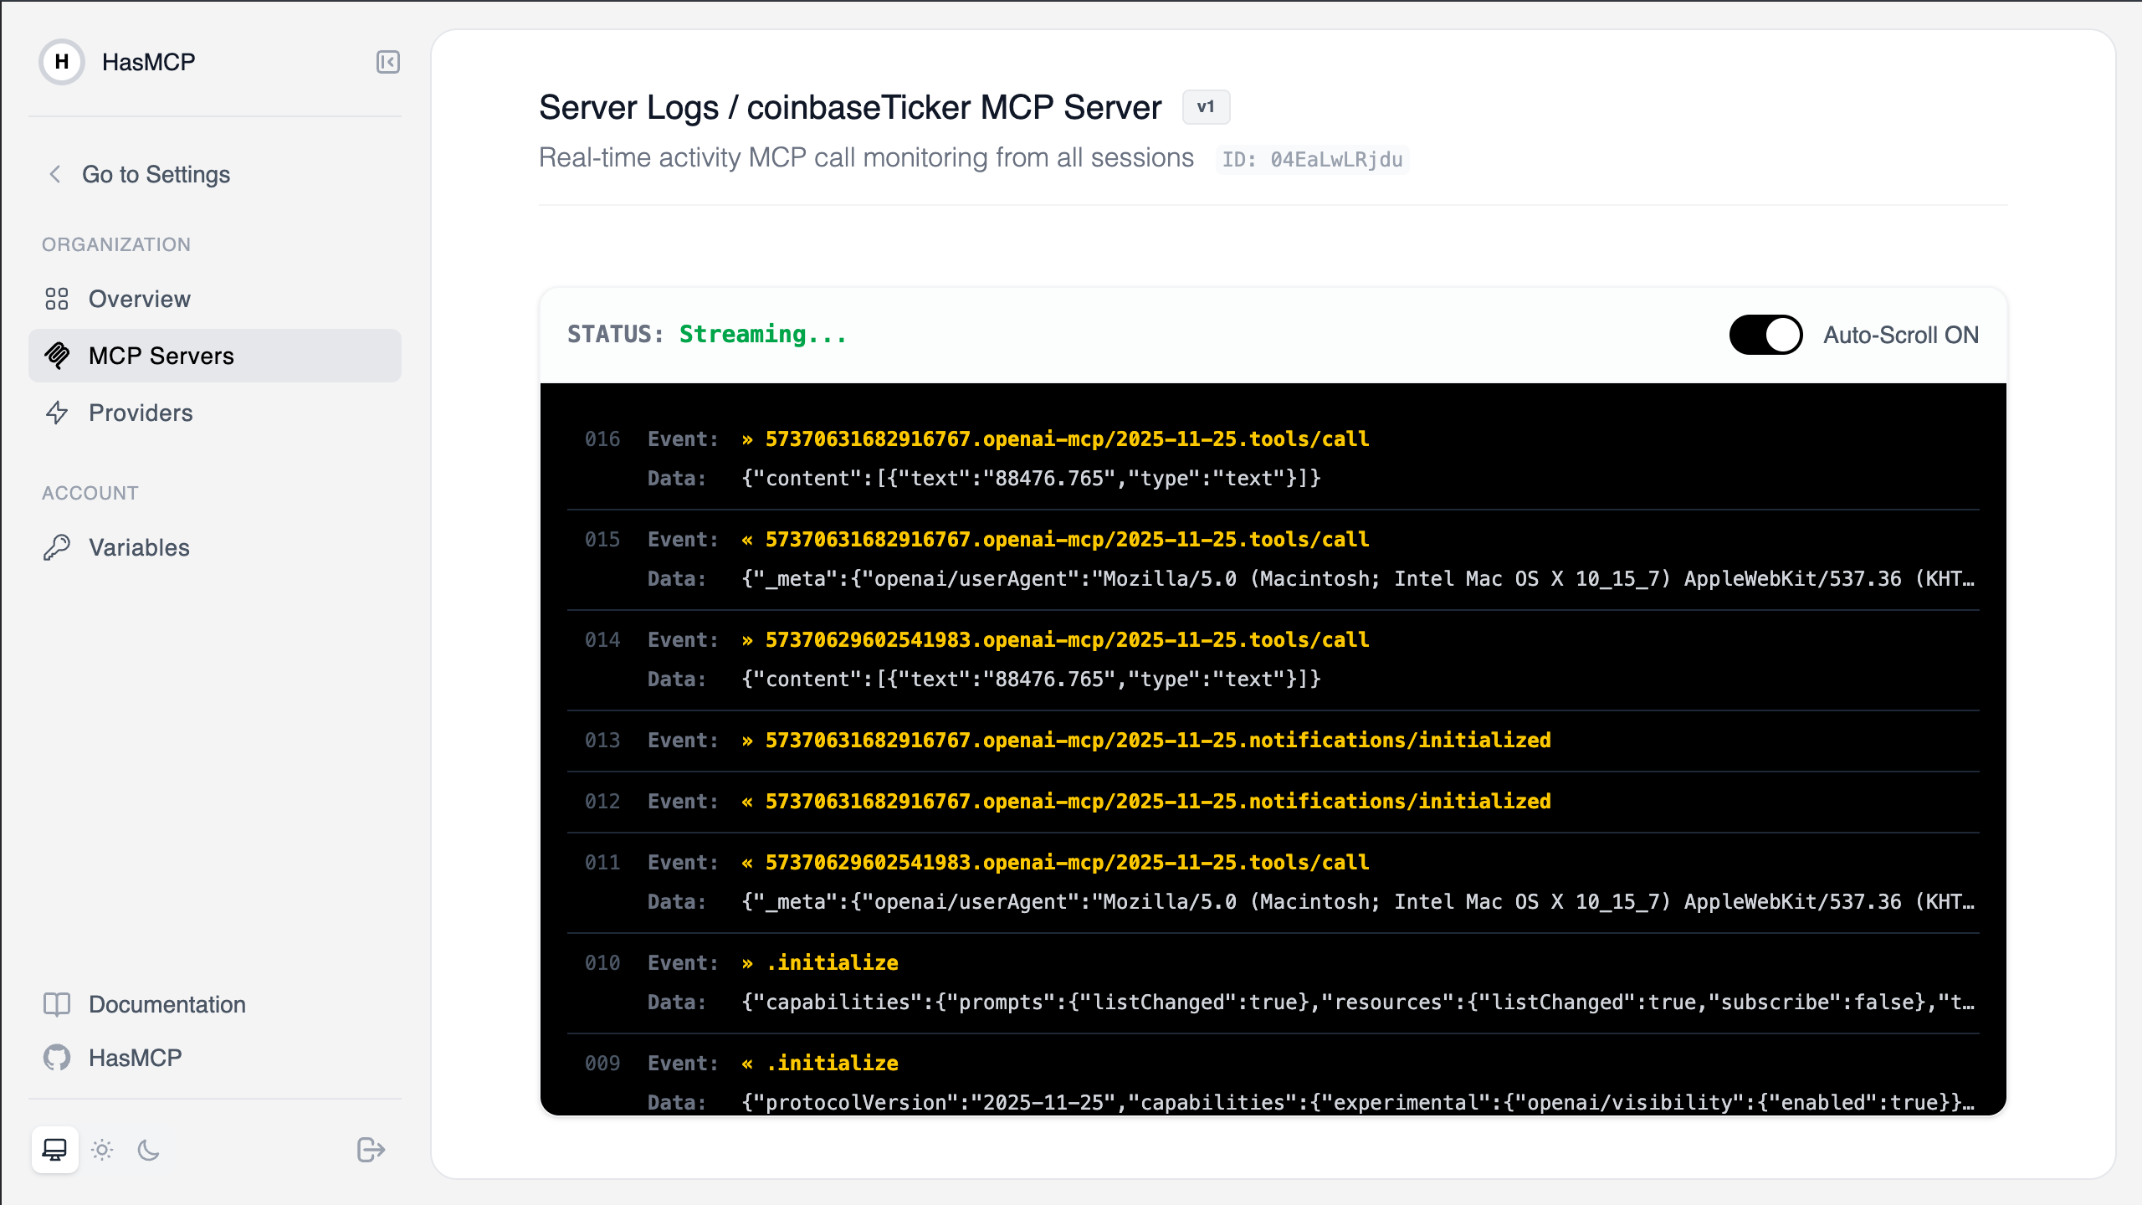The height and width of the screenshot is (1205, 2142).
Task: Click the v1 version badge
Action: coord(1206,107)
